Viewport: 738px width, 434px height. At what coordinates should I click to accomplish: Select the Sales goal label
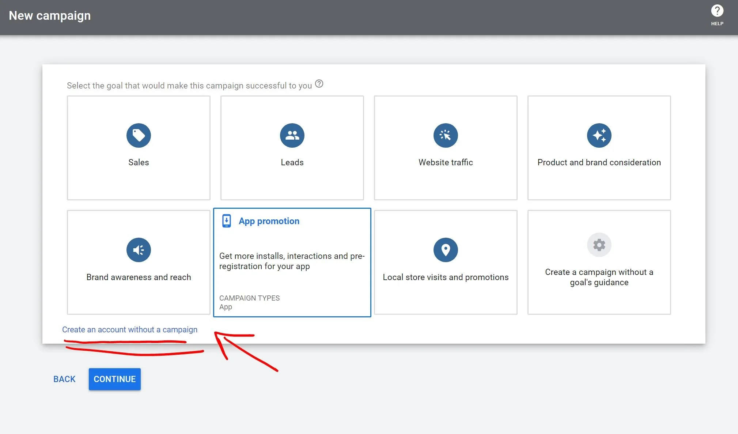[139, 162]
